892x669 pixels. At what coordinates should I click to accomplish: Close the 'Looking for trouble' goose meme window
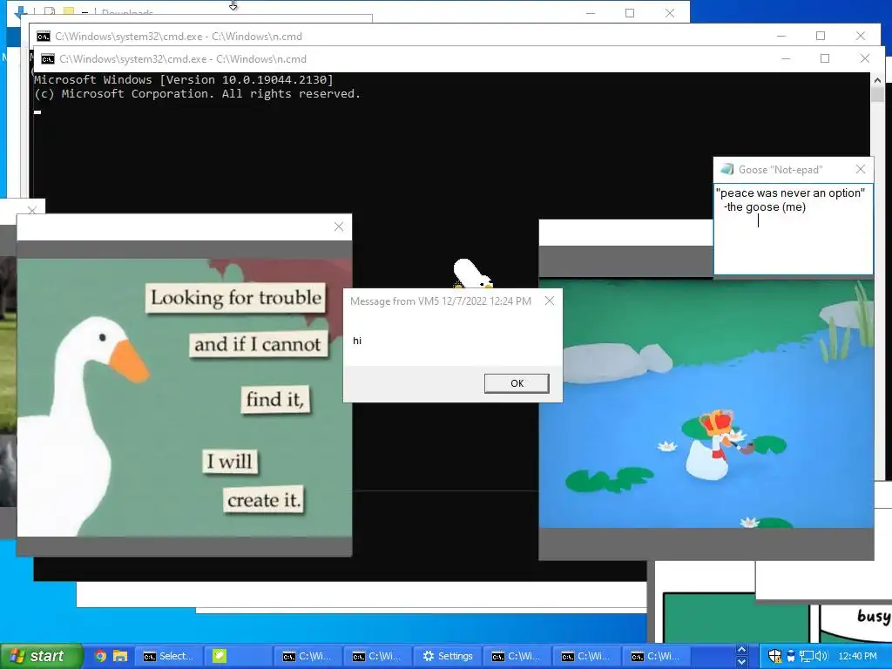tap(339, 226)
